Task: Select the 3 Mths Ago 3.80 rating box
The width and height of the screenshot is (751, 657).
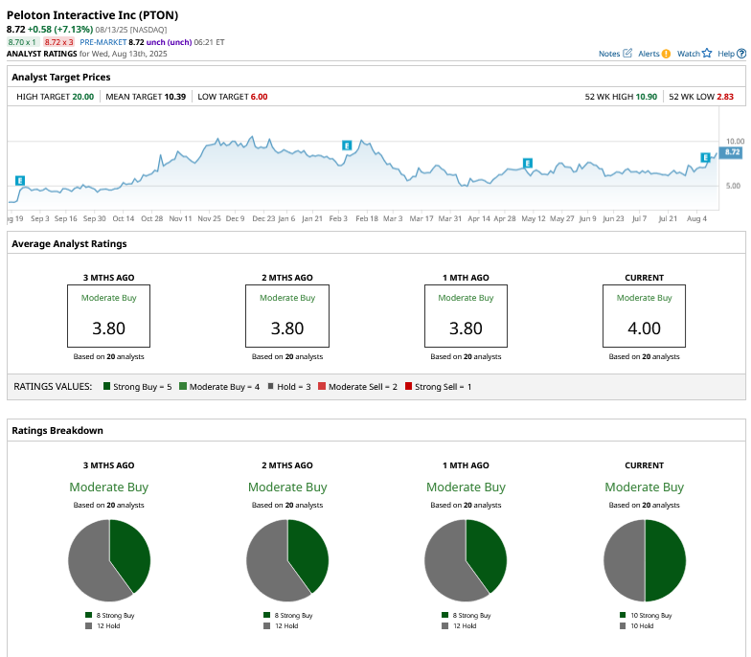Action: tap(109, 316)
